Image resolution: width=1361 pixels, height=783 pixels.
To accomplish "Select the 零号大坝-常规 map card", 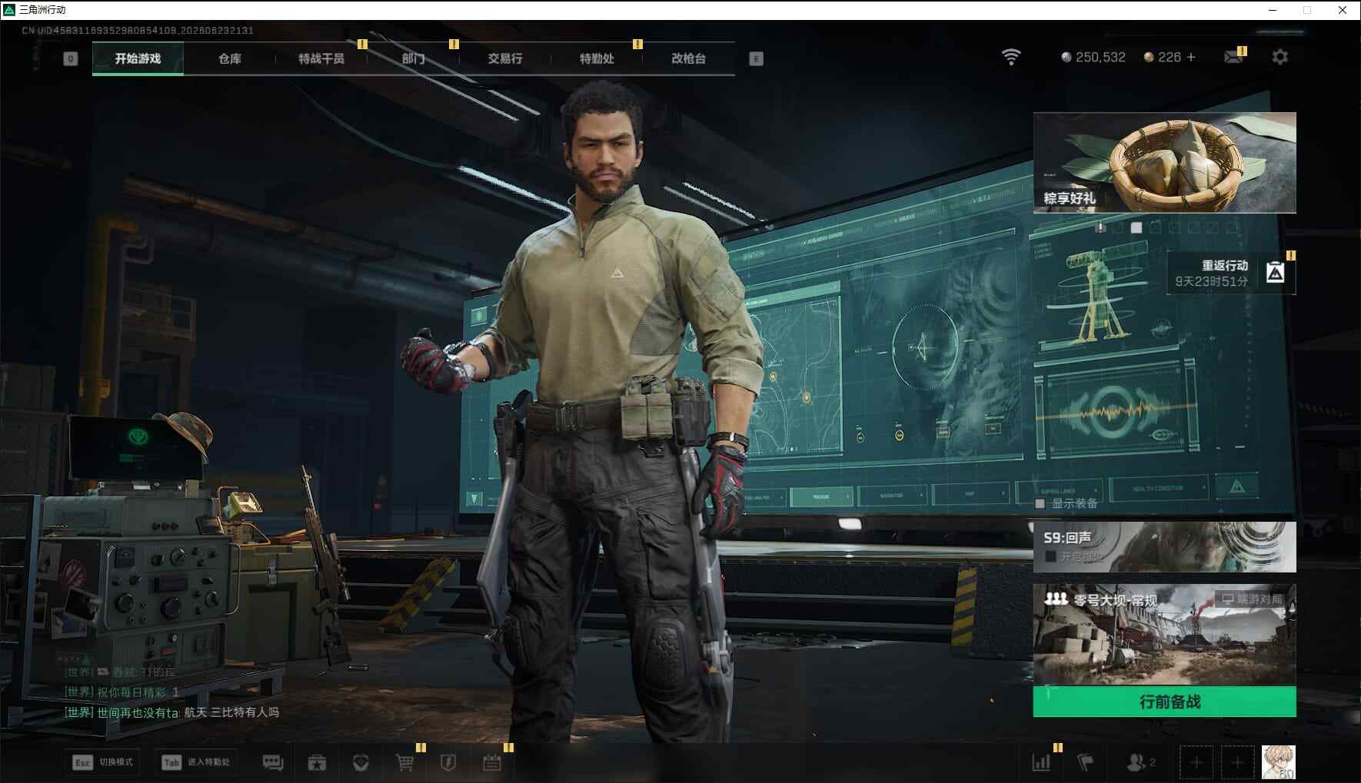I will point(1164,635).
